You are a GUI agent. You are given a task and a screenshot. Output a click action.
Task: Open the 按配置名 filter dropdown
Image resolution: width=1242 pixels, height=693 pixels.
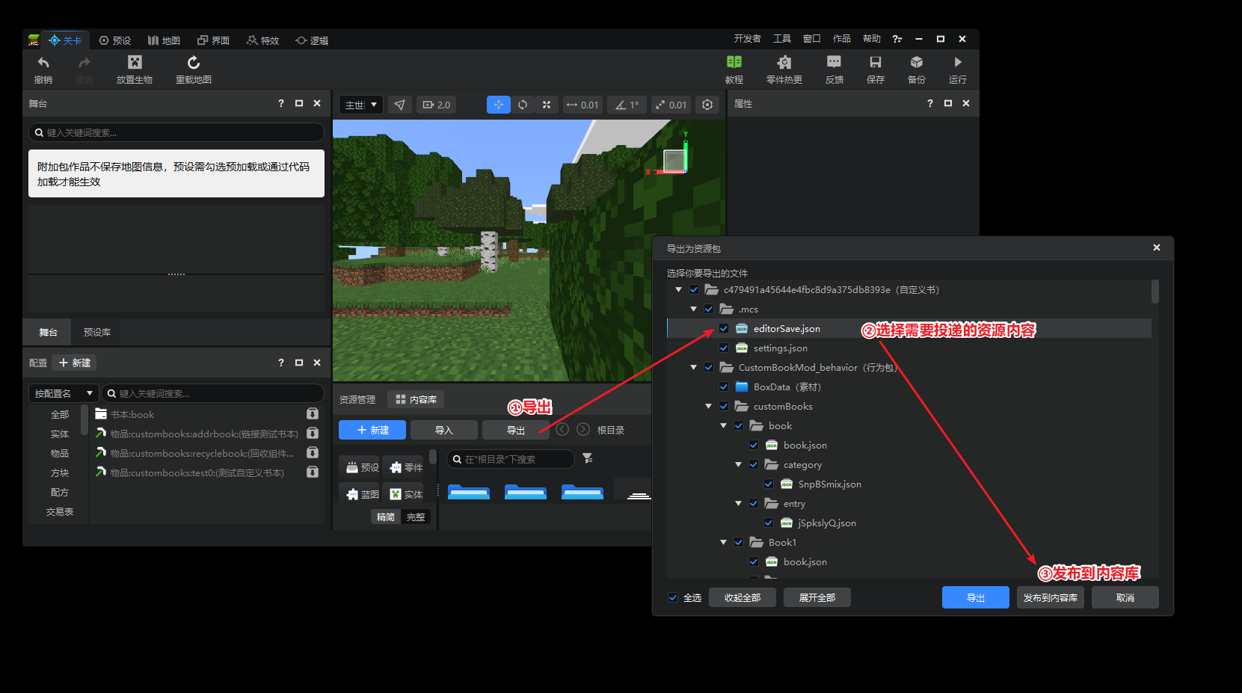click(x=64, y=393)
